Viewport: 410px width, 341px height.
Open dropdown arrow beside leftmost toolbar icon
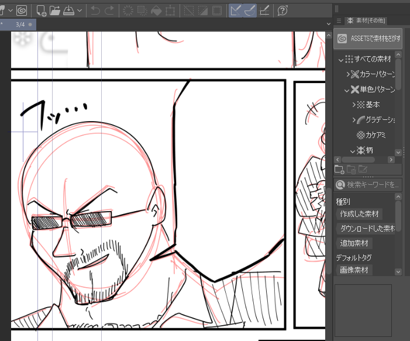click(11, 11)
